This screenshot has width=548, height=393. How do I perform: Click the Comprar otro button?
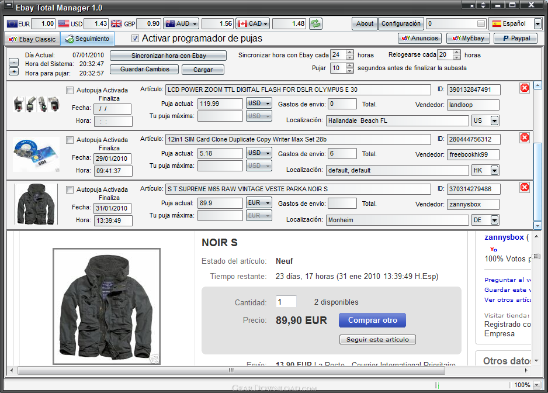[x=372, y=320]
